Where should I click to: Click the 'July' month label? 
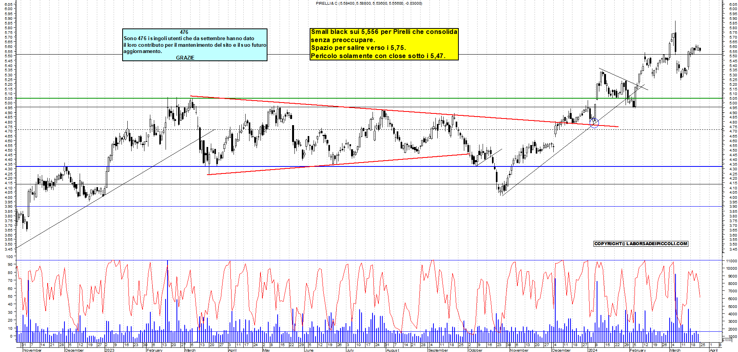pyautogui.click(x=350, y=350)
